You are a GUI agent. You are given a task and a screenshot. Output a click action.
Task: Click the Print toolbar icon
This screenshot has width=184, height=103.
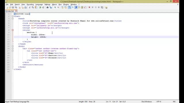tap(26, 7)
